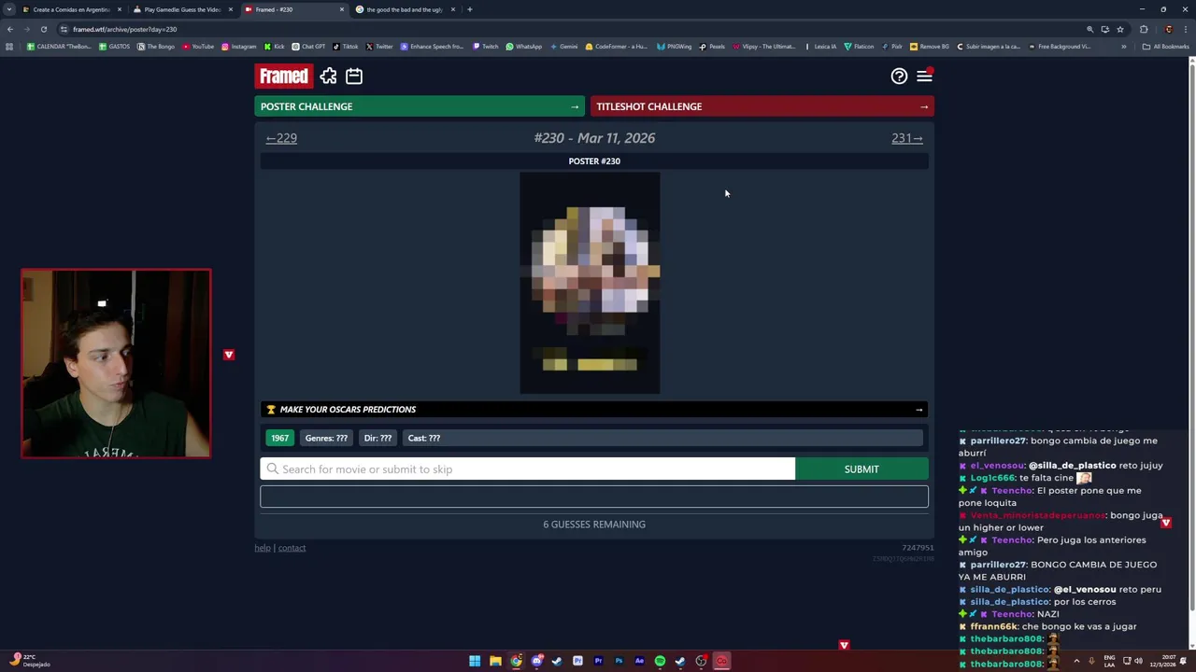The image size is (1196, 672).
Task: Reload the page
Action: point(43,29)
